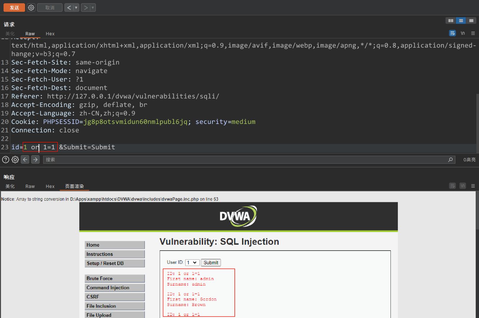This screenshot has height=318, width=479.
Task: Click inside the 搜索 search field
Action: click(x=118, y=160)
